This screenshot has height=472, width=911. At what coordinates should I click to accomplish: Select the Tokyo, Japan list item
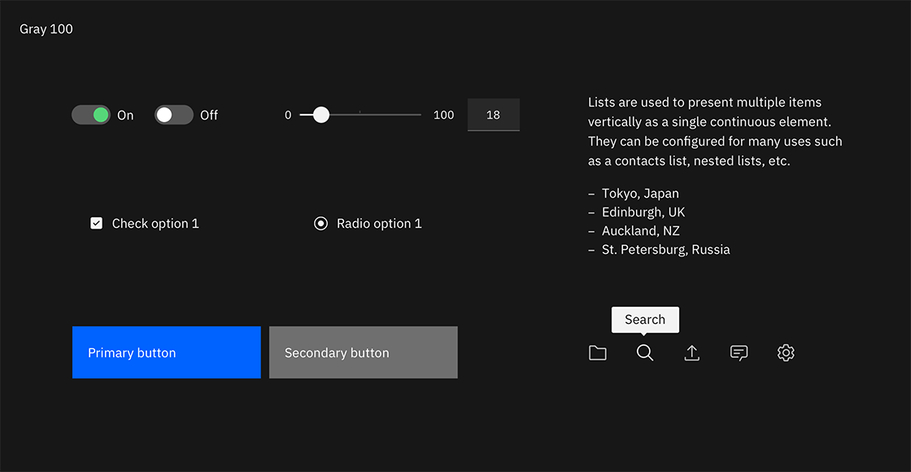tap(640, 193)
